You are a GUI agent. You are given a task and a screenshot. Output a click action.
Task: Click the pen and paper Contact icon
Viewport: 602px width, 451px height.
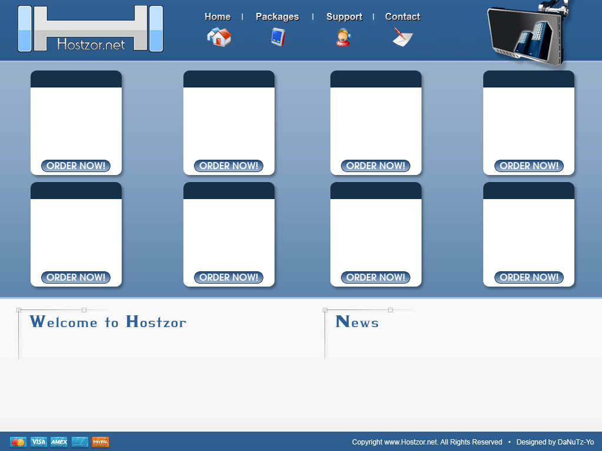403,37
